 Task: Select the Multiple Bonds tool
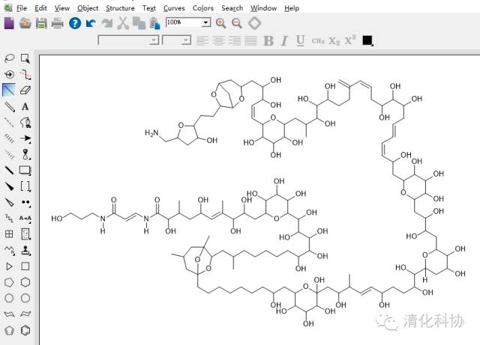coord(9,106)
